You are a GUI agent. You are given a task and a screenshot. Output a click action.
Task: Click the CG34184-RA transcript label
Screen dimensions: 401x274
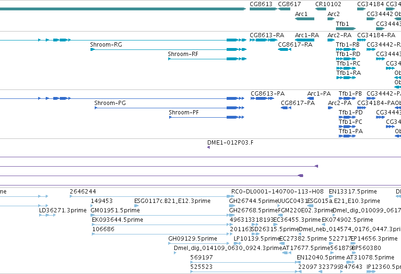point(376,35)
